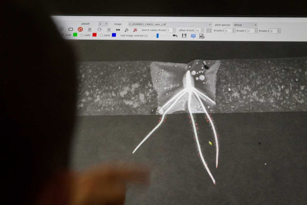Select the rectangle selection tool

click(71, 29)
